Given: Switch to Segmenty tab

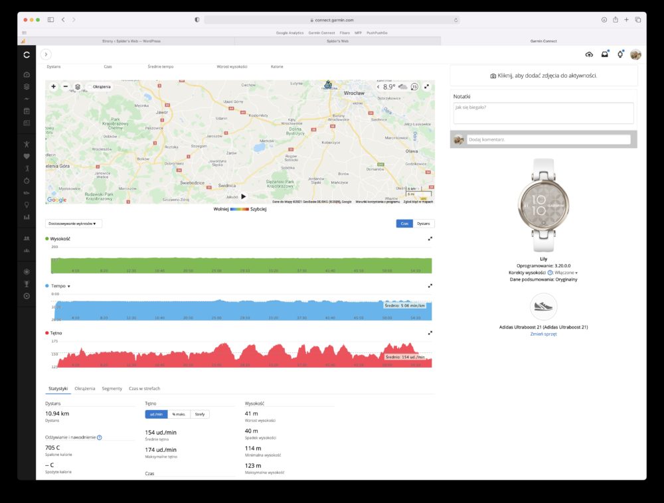Looking at the screenshot, I should pyautogui.click(x=112, y=388).
